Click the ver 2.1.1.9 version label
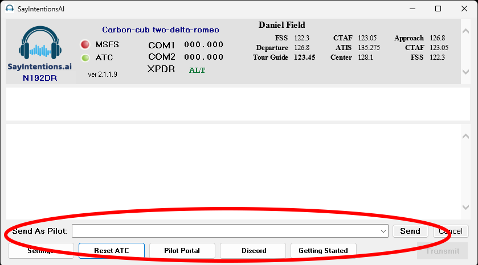 click(x=103, y=74)
